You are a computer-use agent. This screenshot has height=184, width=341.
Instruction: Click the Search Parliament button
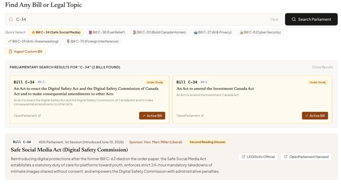click(311, 19)
